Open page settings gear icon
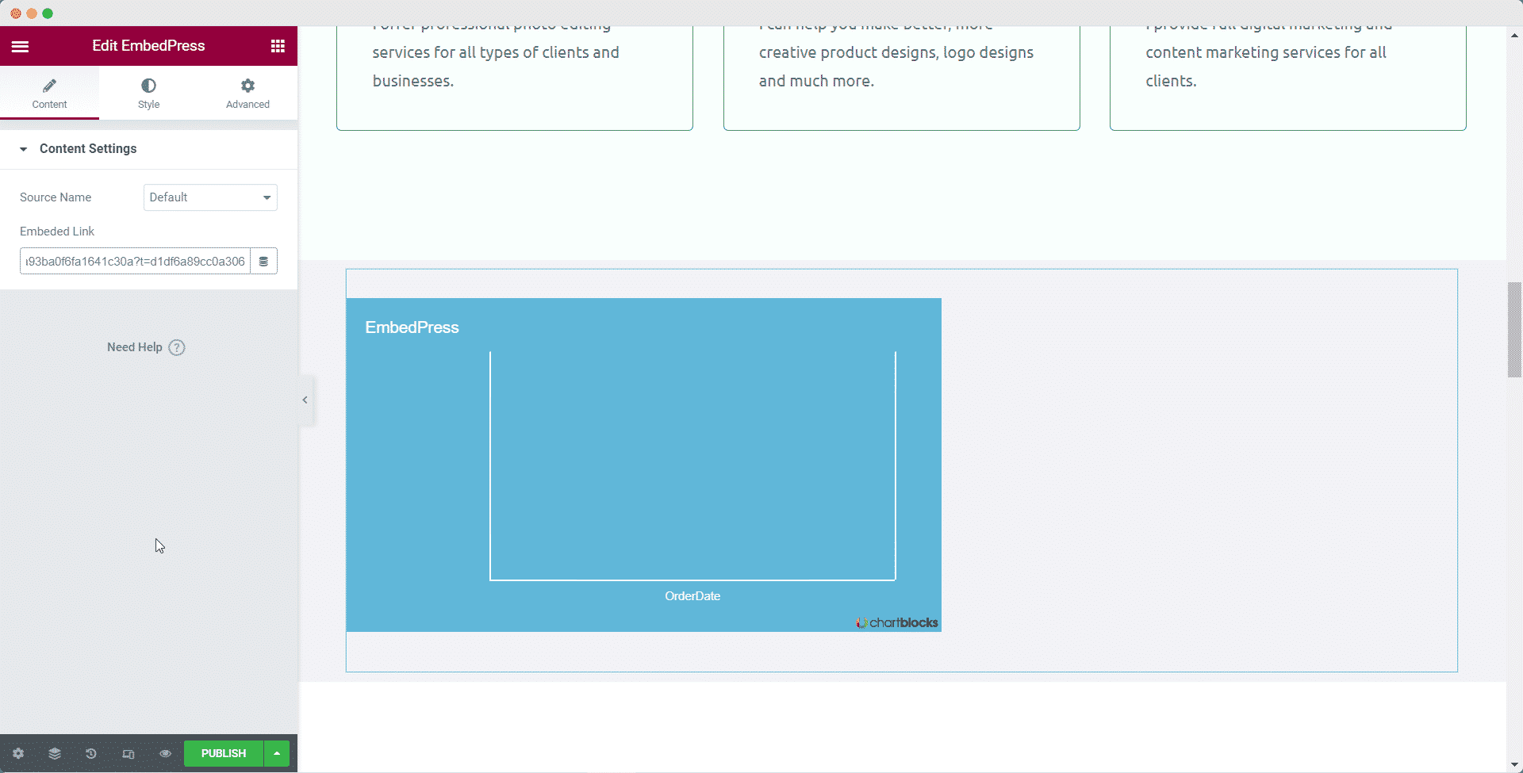 18,753
